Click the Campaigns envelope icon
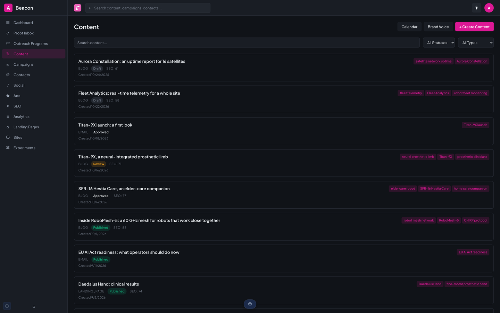The image size is (500, 313). coord(8,64)
